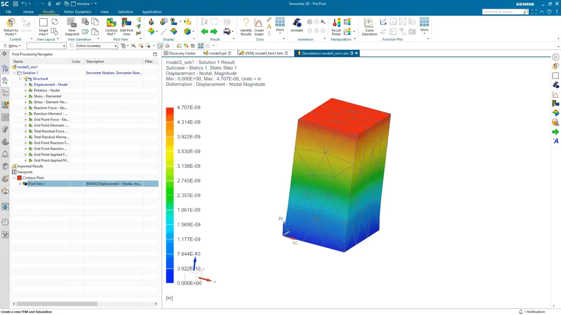This screenshot has height=315, width=561.
Task: Switch to the Home ribbon tab
Action: (x=28, y=12)
